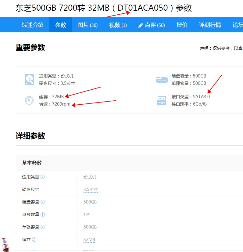The width and height of the screenshot is (243, 252).
Task: Click the 硬盘尺寸 label in the details table
Action: tap(30, 189)
